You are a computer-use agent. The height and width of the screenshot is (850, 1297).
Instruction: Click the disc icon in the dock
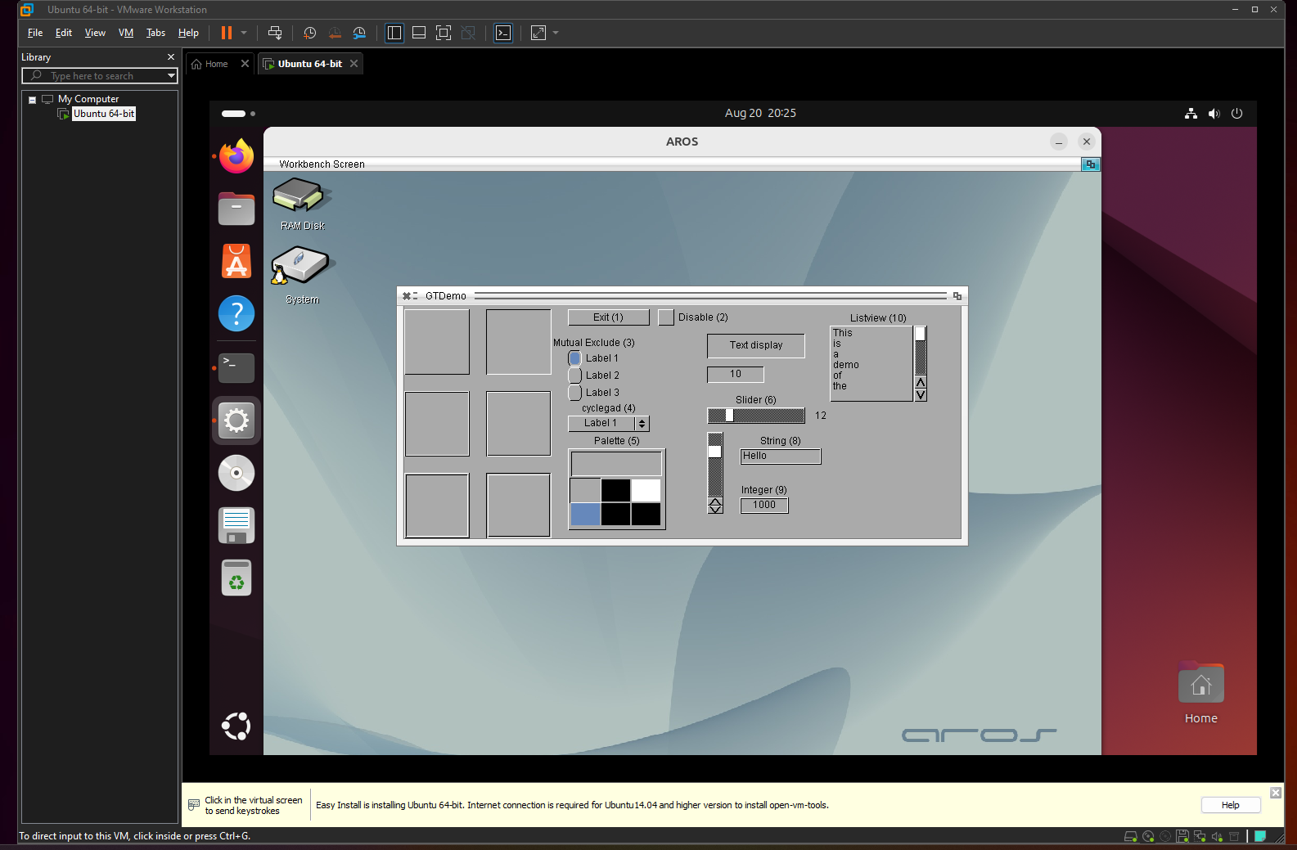pyautogui.click(x=236, y=473)
